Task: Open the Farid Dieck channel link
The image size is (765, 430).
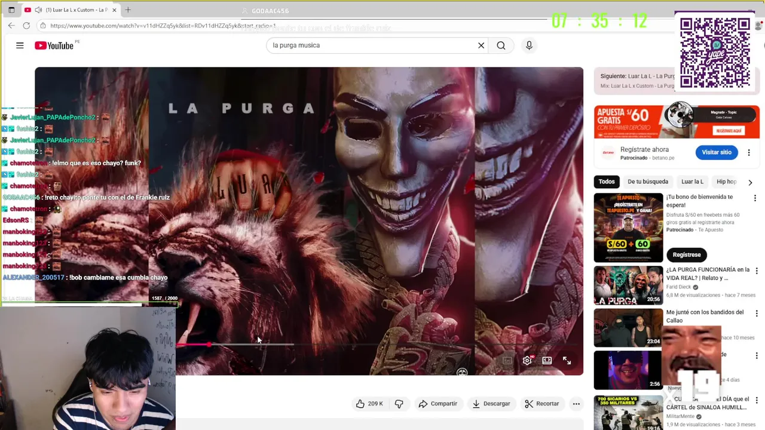Action: tap(678, 287)
